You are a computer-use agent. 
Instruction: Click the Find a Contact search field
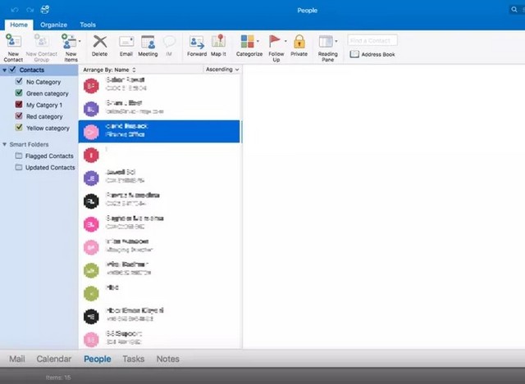(x=372, y=40)
